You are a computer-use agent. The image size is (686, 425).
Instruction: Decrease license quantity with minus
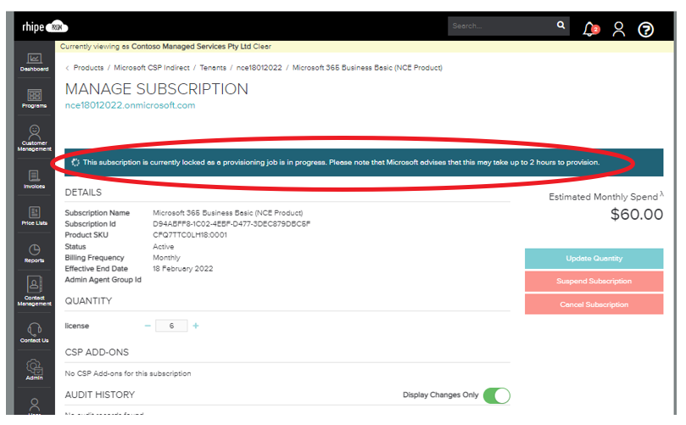click(148, 326)
